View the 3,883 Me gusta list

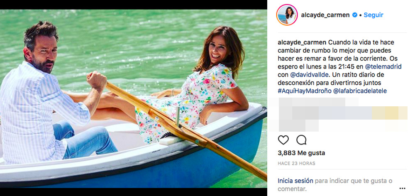pyautogui.click(x=301, y=153)
